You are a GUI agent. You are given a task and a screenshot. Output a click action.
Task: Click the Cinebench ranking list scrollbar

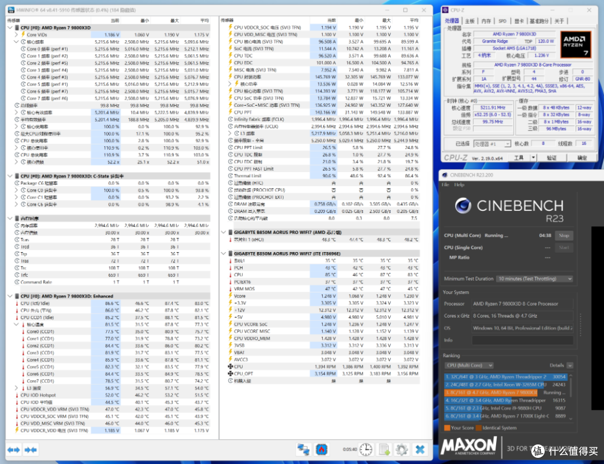click(570, 396)
